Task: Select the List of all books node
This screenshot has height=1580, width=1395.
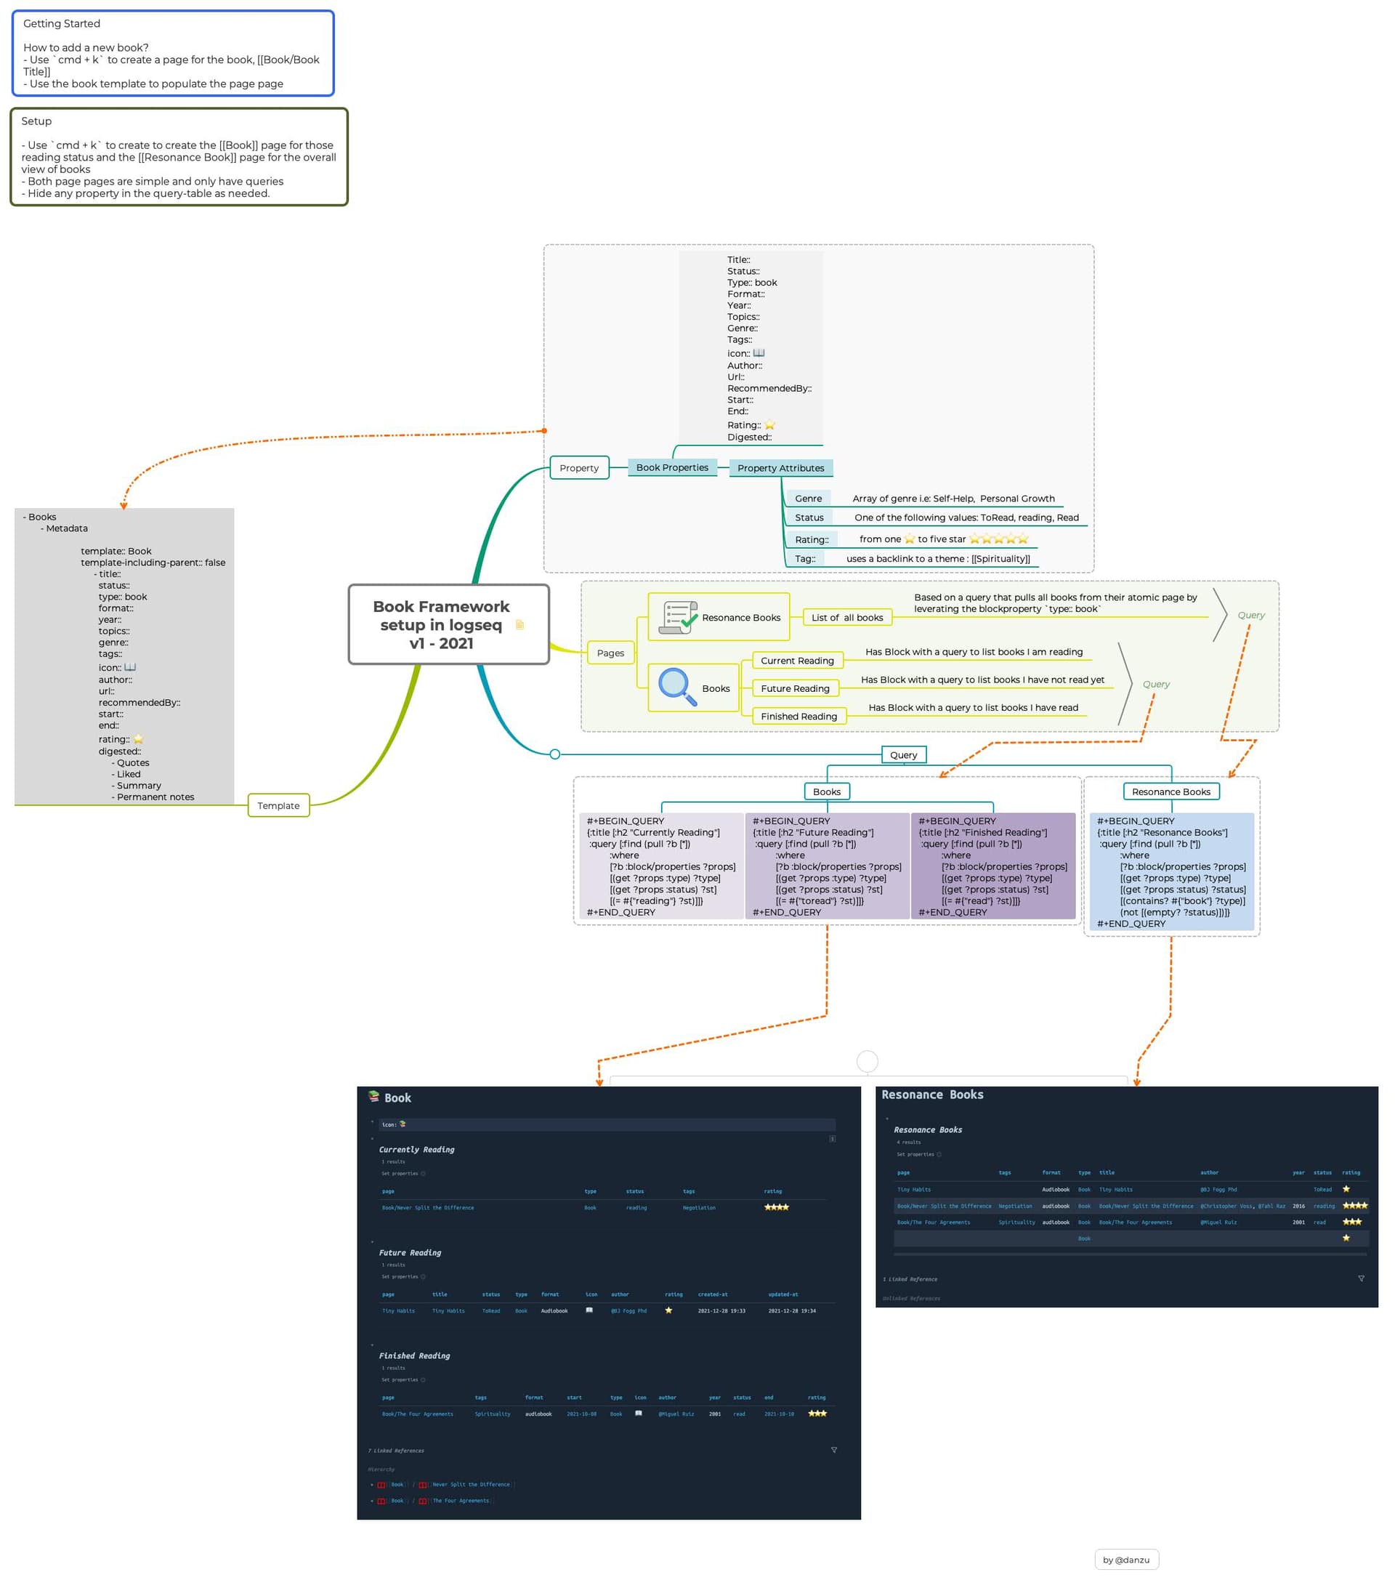Action: [x=847, y=618]
